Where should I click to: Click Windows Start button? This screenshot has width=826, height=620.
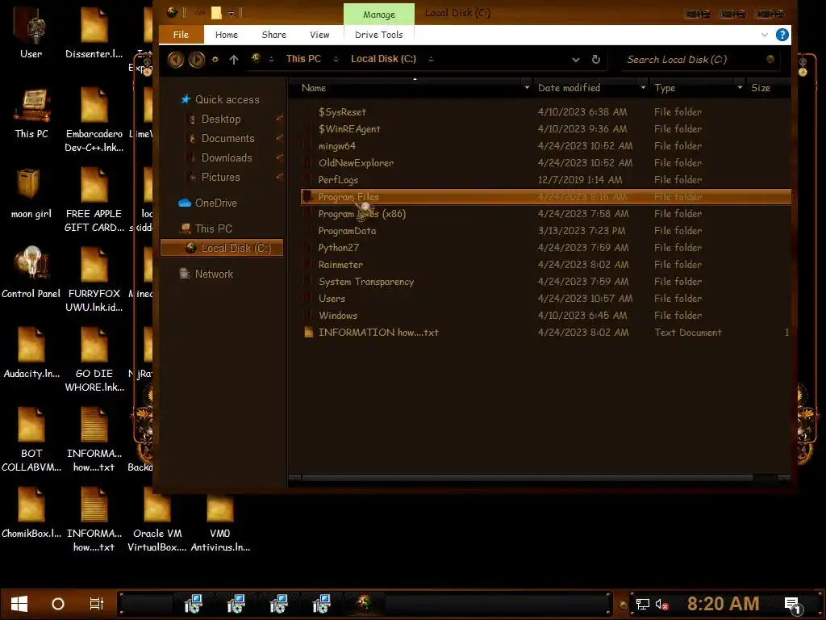coord(19,604)
